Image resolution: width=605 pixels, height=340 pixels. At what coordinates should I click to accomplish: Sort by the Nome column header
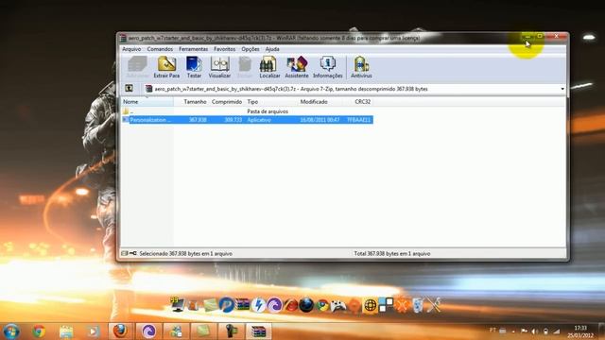tap(147, 102)
